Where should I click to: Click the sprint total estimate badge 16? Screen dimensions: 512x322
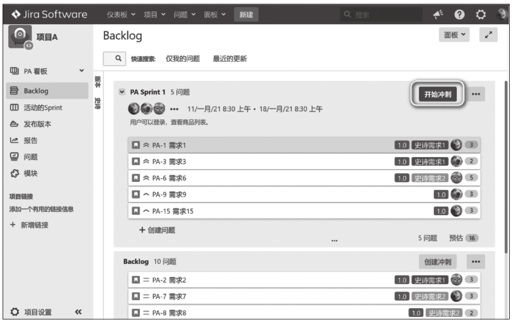tap(472, 238)
